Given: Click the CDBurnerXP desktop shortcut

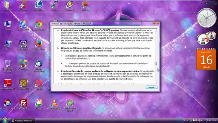Looking at the screenshot, I should click(x=23, y=25).
